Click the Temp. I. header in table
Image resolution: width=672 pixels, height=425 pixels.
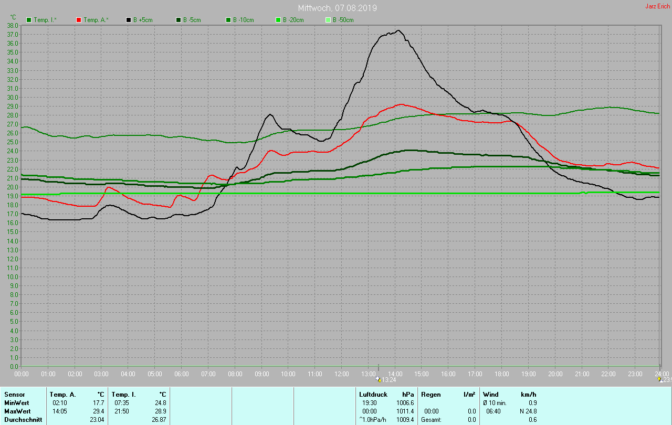(x=123, y=395)
